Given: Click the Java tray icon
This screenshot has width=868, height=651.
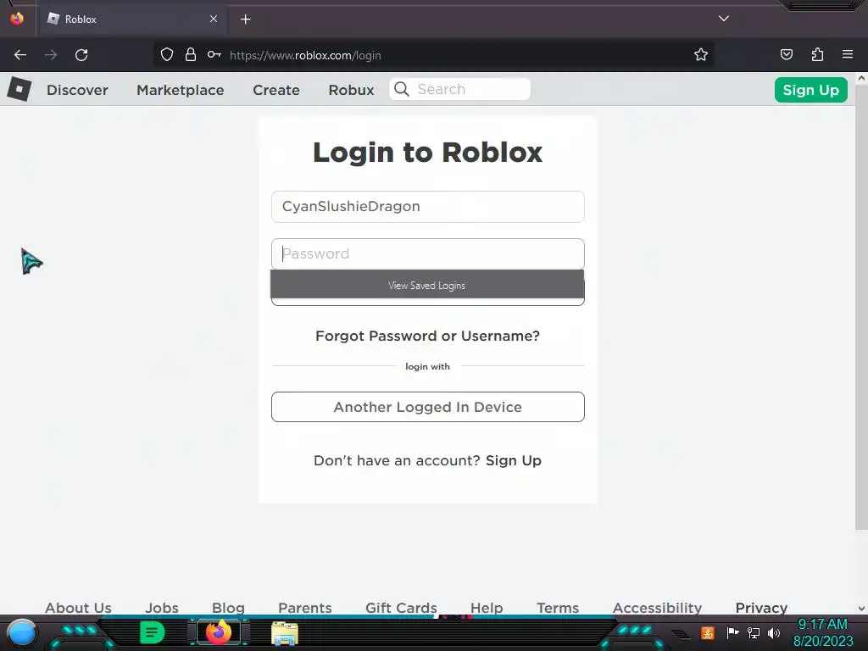Looking at the screenshot, I should 708,632.
